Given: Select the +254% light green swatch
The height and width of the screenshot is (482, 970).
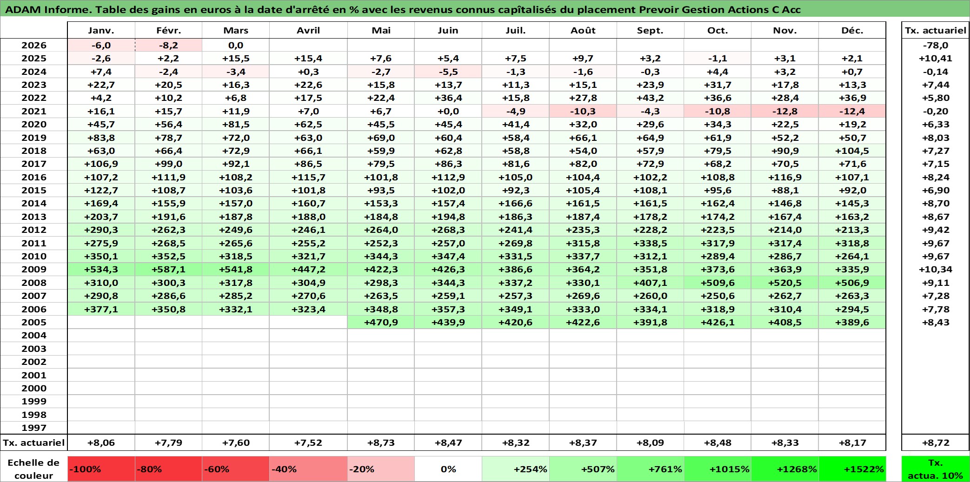Looking at the screenshot, I should [x=516, y=469].
